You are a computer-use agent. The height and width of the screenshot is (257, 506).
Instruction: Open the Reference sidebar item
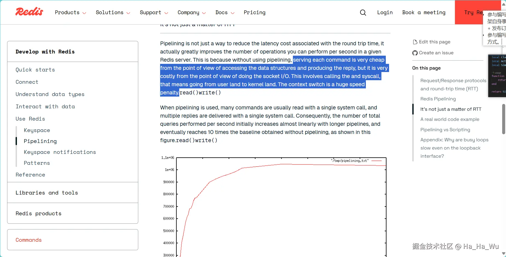(30, 175)
